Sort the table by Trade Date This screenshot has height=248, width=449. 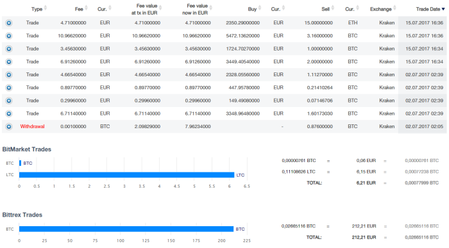point(430,9)
